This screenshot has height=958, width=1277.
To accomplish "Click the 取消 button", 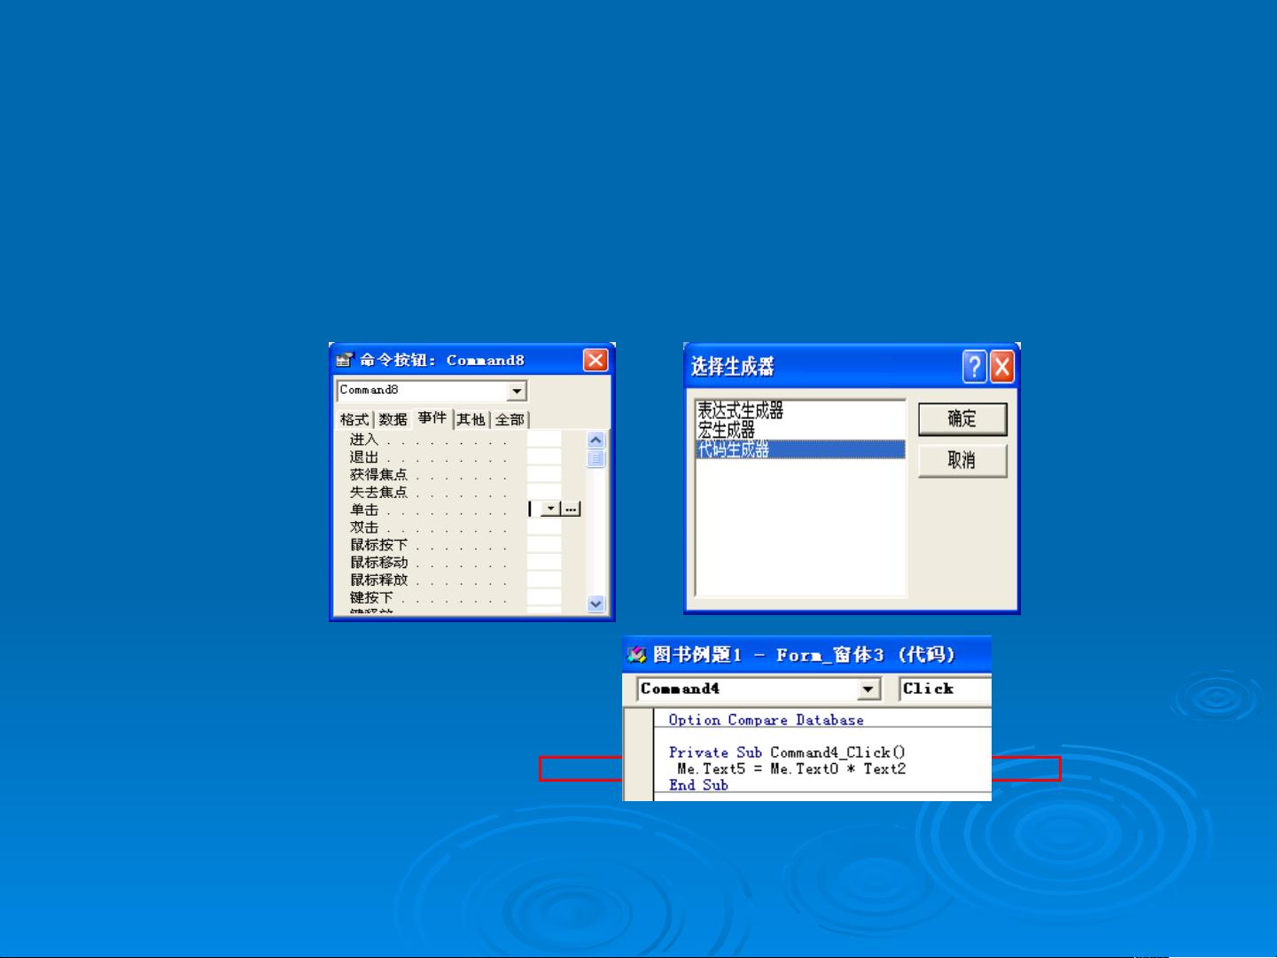I will pos(962,461).
